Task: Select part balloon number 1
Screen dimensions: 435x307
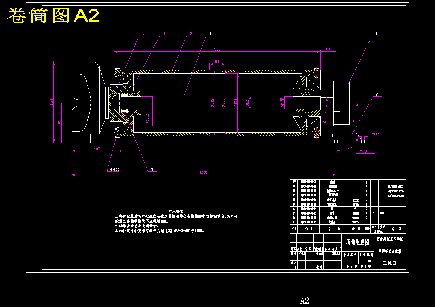Action: pyautogui.click(x=143, y=34)
